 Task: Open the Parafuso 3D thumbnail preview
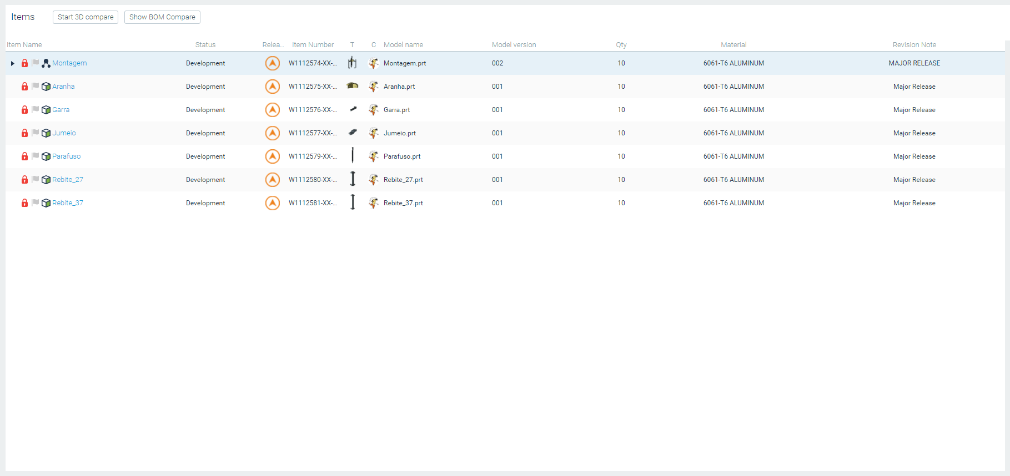coord(352,156)
